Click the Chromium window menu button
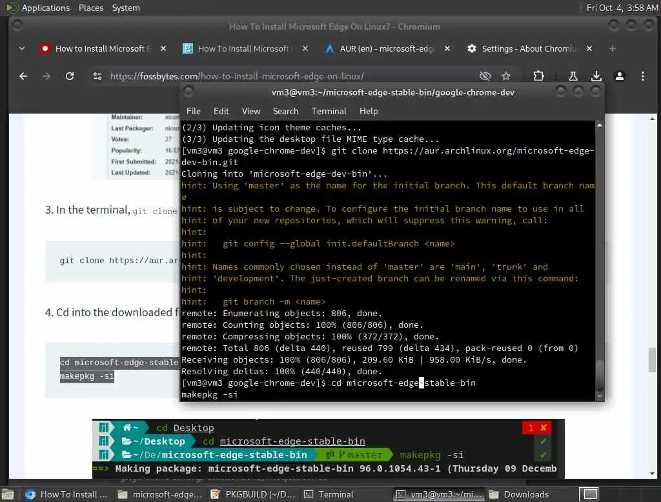This screenshot has width=661, height=502. pyautogui.click(x=17, y=26)
